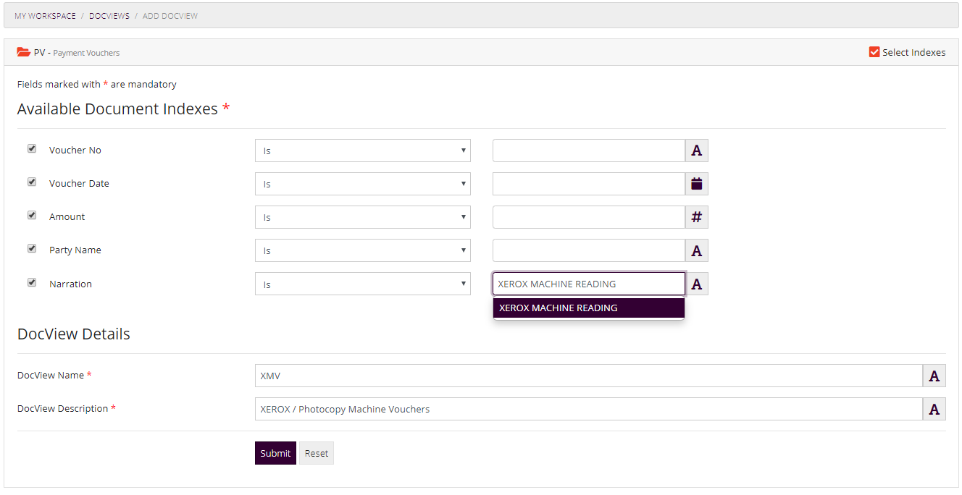Uncheck the Select Indexes checkbox
Screen dimensions: 962x495
pos(874,51)
